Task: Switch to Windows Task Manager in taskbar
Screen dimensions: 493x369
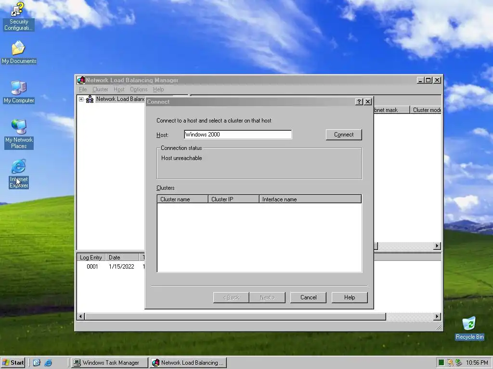Action: (x=109, y=363)
